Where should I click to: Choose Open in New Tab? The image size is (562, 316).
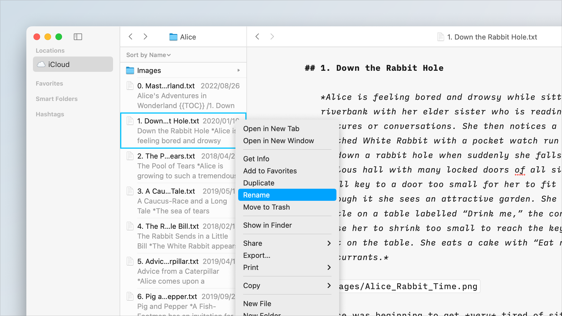287,129
